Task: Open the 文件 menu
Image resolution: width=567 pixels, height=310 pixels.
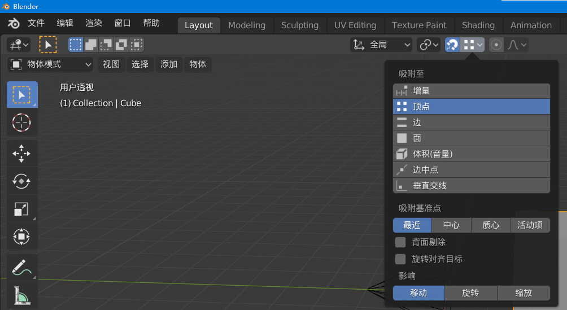Action: click(36, 23)
